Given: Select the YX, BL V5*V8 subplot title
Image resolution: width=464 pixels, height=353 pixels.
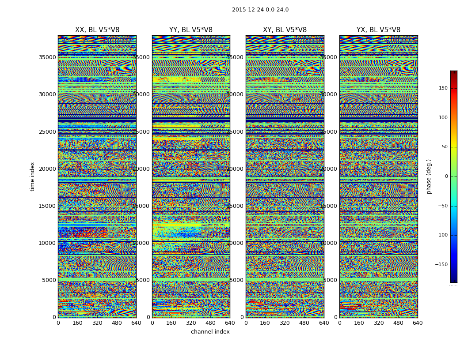Looking at the screenshot, I should point(378,30).
